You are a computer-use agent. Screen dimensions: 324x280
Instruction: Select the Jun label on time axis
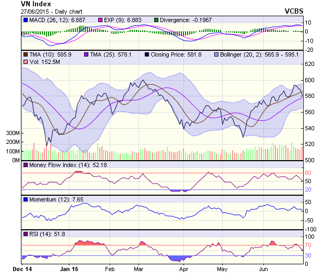[263, 268]
